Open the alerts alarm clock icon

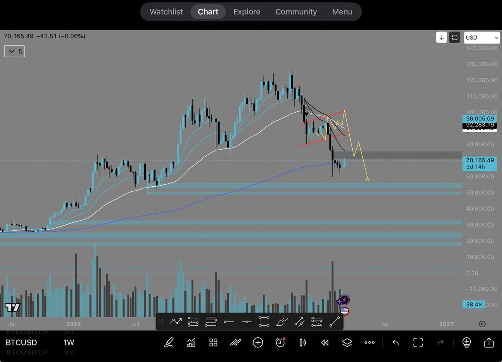pos(280,342)
